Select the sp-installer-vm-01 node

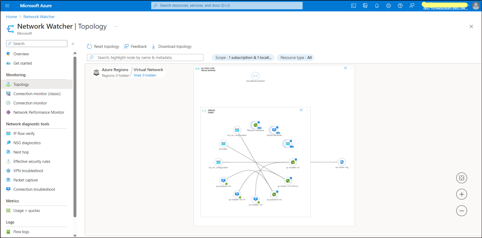237,194
